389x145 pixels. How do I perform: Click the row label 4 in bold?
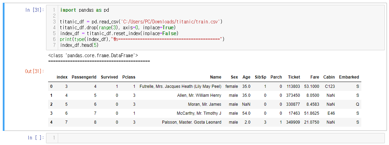point(51,122)
